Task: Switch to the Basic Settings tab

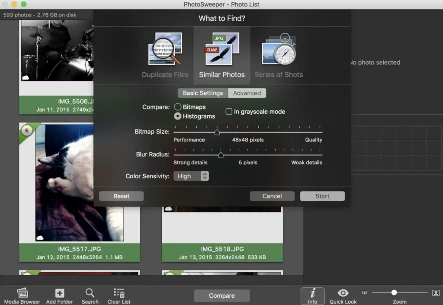Action: pyautogui.click(x=202, y=93)
